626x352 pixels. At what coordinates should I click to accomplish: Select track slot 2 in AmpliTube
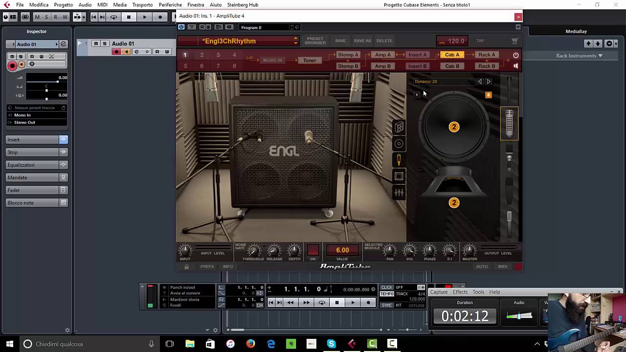[x=201, y=55]
